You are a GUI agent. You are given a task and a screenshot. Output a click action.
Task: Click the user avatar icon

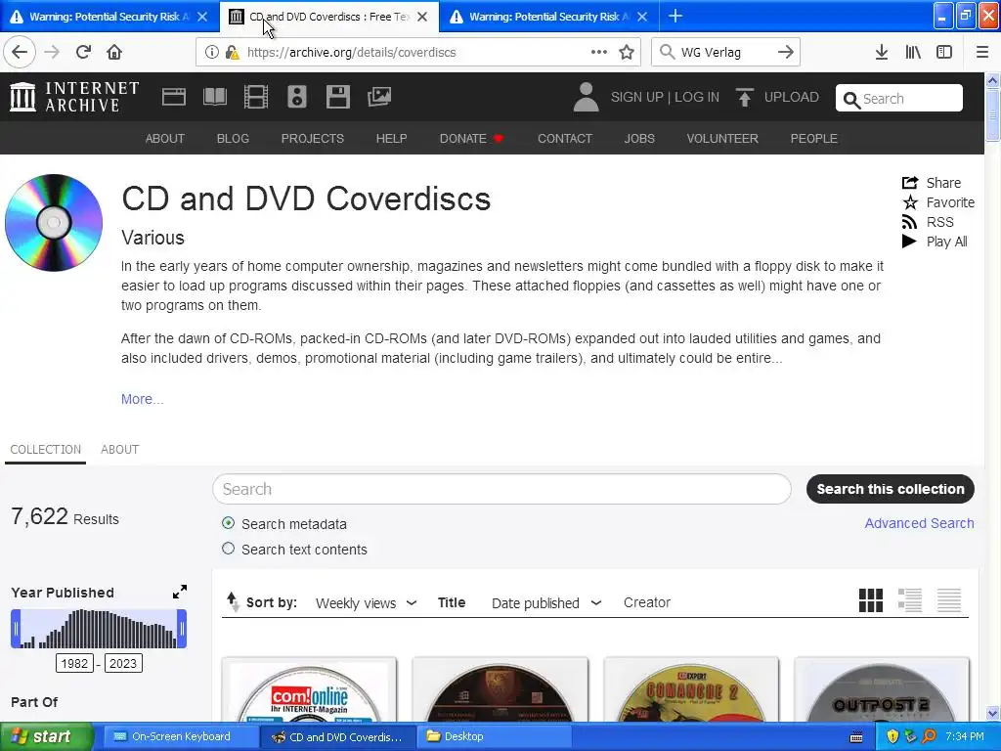tap(586, 97)
